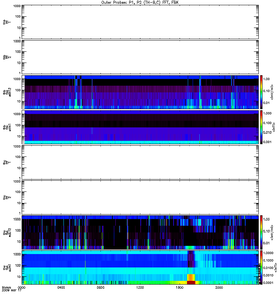Click the '2009 Mar 17' date label

12,290
